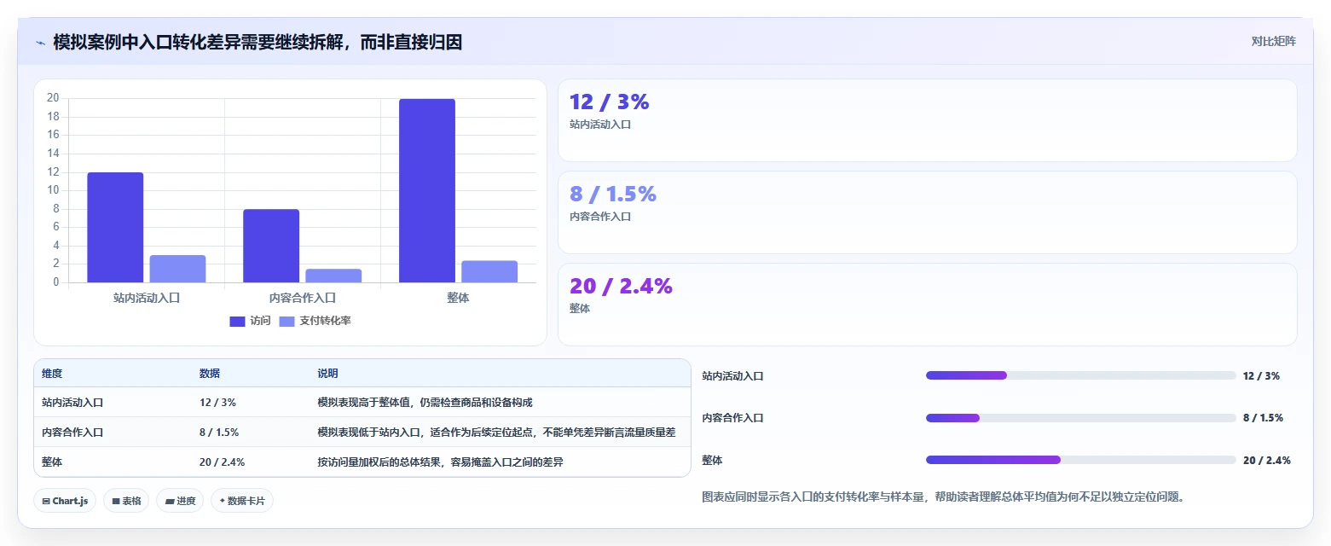Click 内容合作入口 in the table's first column
The image size is (1331, 546).
click(72, 433)
